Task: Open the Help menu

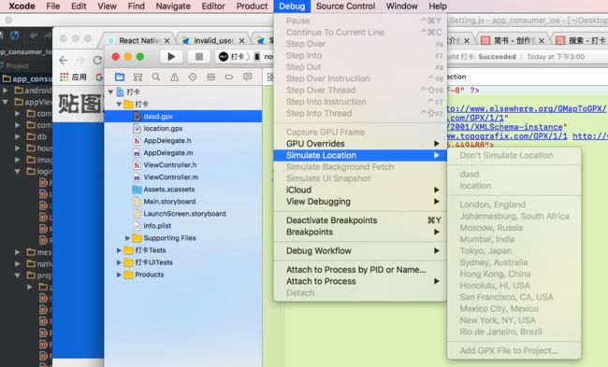Action: [438, 7]
